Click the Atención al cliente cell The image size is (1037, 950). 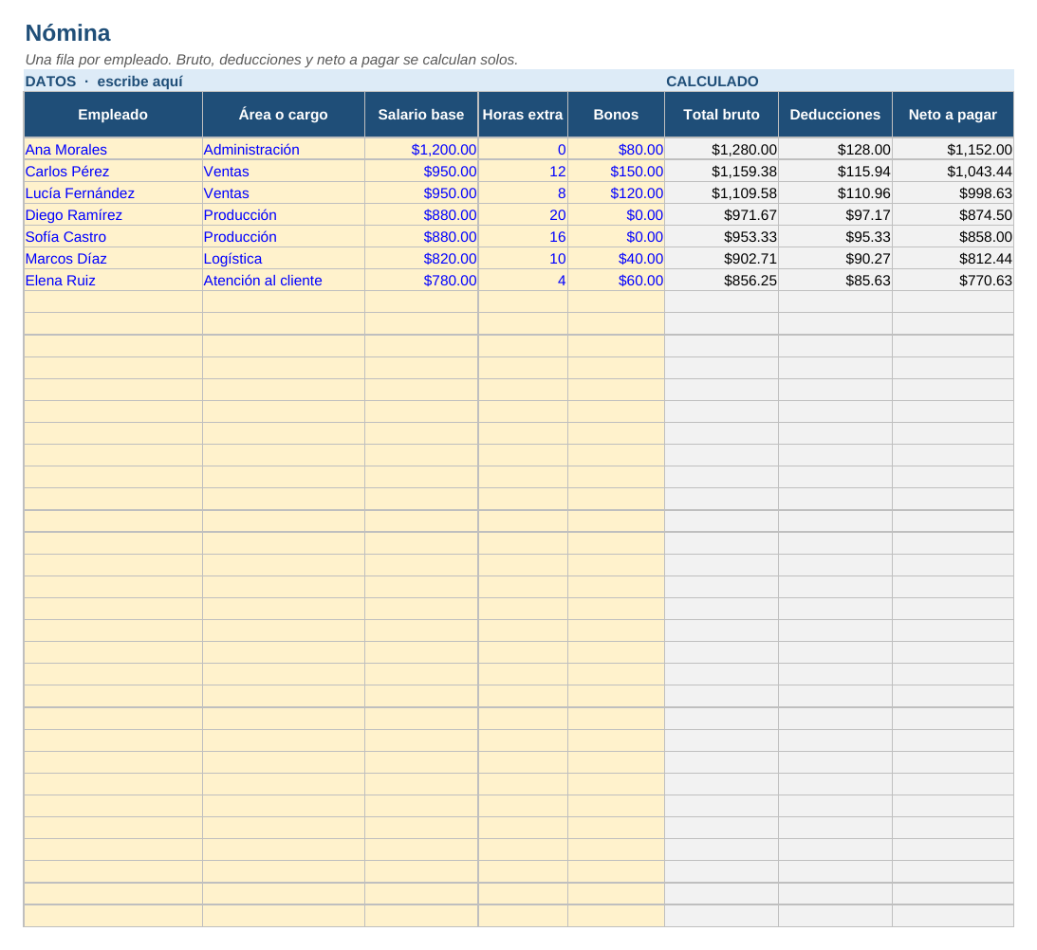283,281
